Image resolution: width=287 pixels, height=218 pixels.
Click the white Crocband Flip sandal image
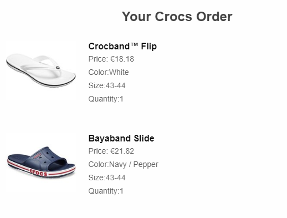point(41,70)
